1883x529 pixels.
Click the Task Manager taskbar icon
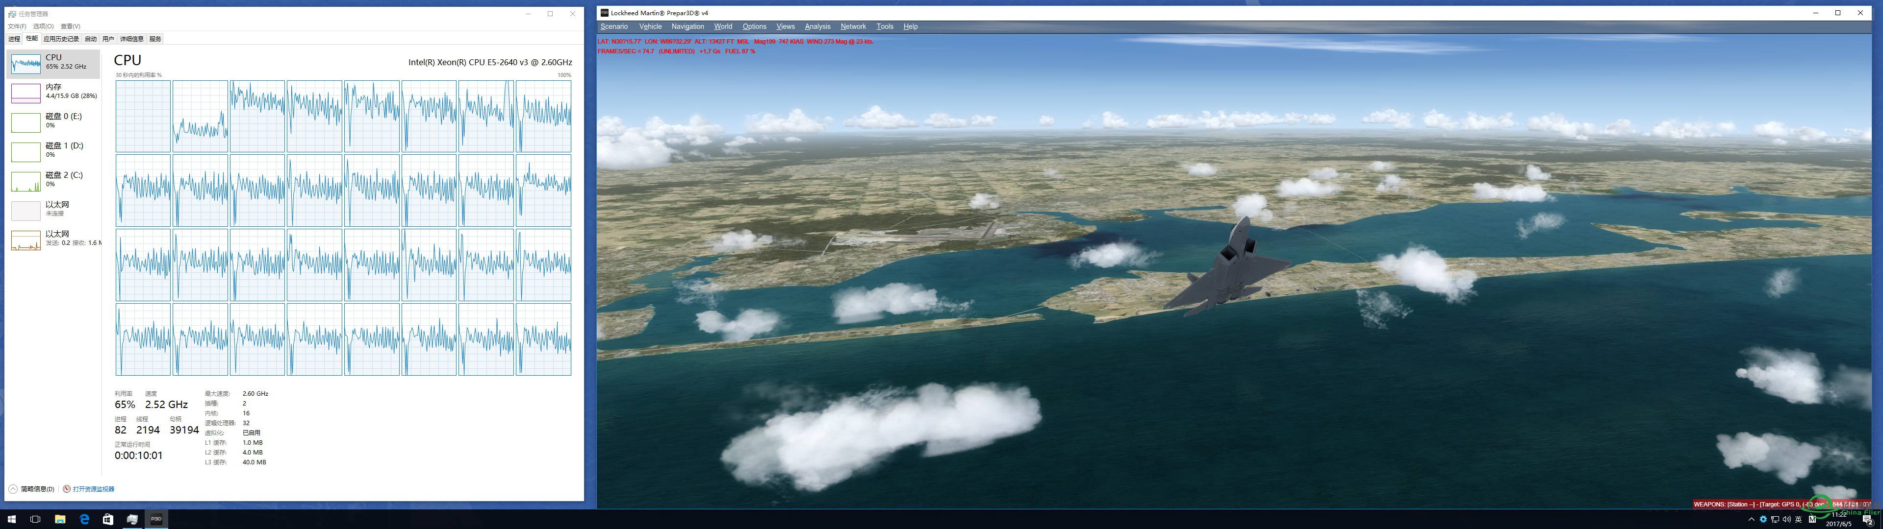click(132, 520)
